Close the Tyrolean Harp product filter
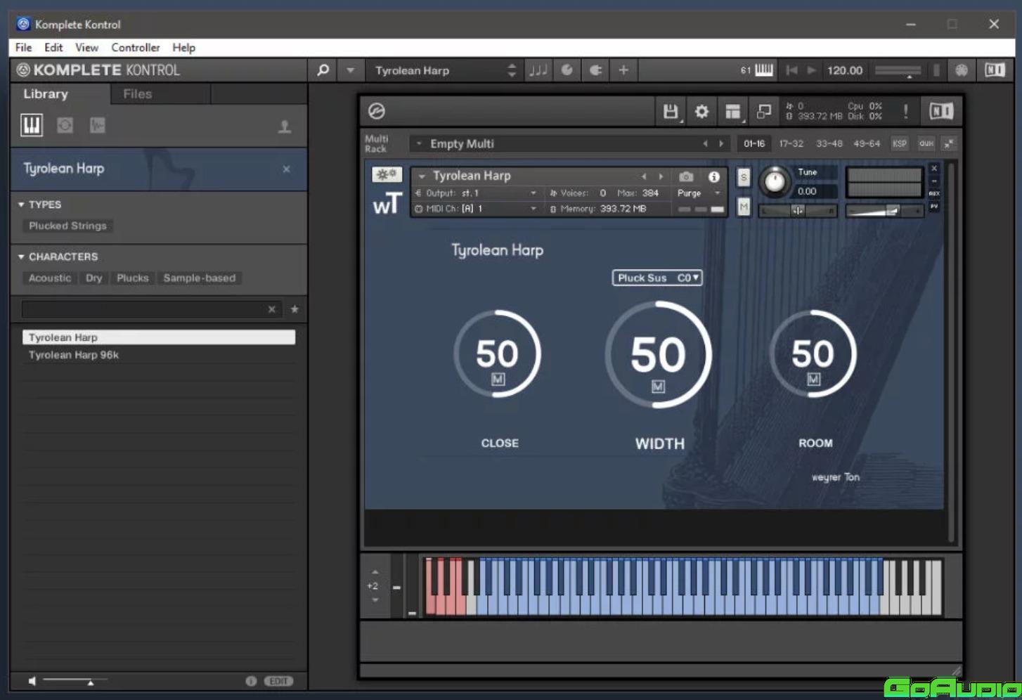1022x700 pixels. 286,169
